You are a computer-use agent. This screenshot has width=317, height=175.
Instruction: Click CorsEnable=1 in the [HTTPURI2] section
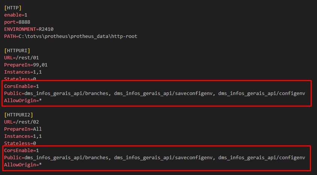pyautogui.click(x=22, y=150)
